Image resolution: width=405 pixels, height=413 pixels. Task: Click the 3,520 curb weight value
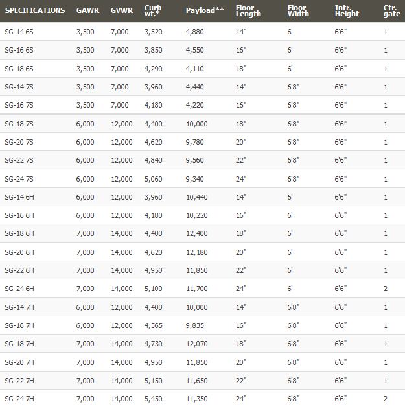pyautogui.click(x=154, y=31)
